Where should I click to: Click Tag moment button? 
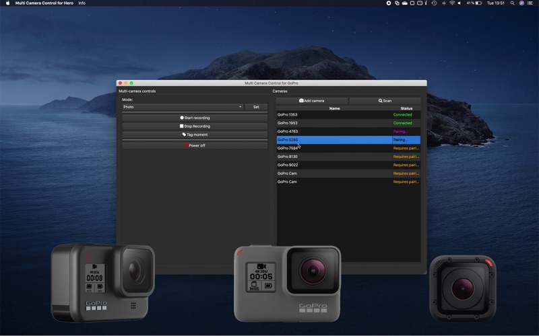pos(195,135)
